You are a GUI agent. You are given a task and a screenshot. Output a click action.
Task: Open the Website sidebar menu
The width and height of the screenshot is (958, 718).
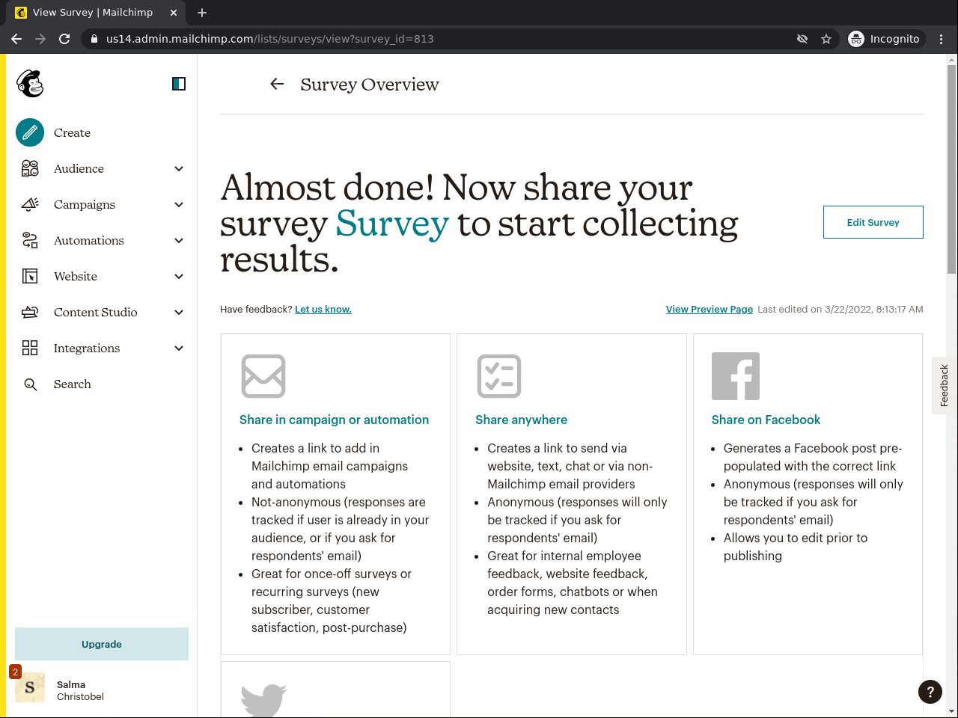pos(76,277)
